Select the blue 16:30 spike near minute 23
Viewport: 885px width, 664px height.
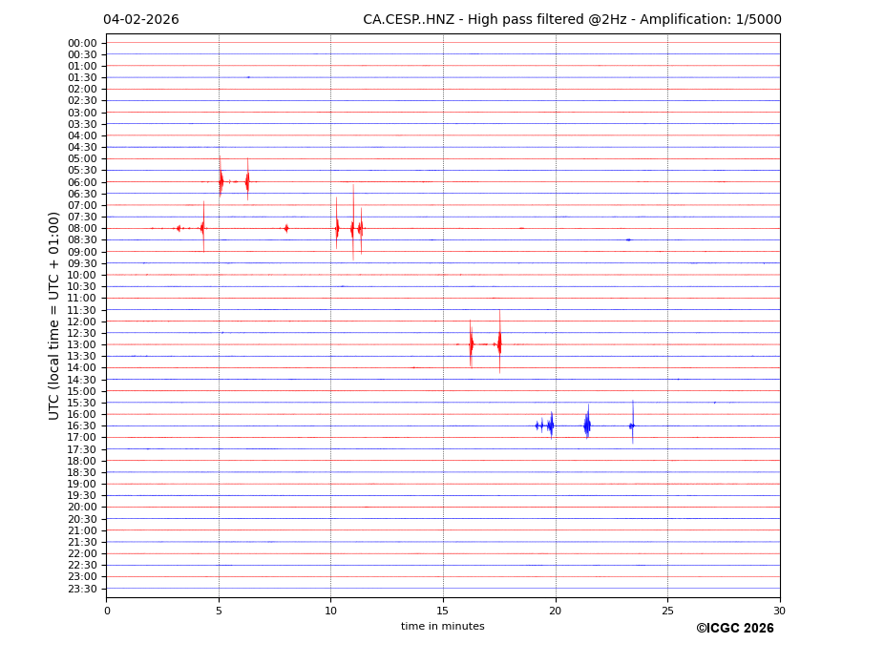tap(632, 425)
